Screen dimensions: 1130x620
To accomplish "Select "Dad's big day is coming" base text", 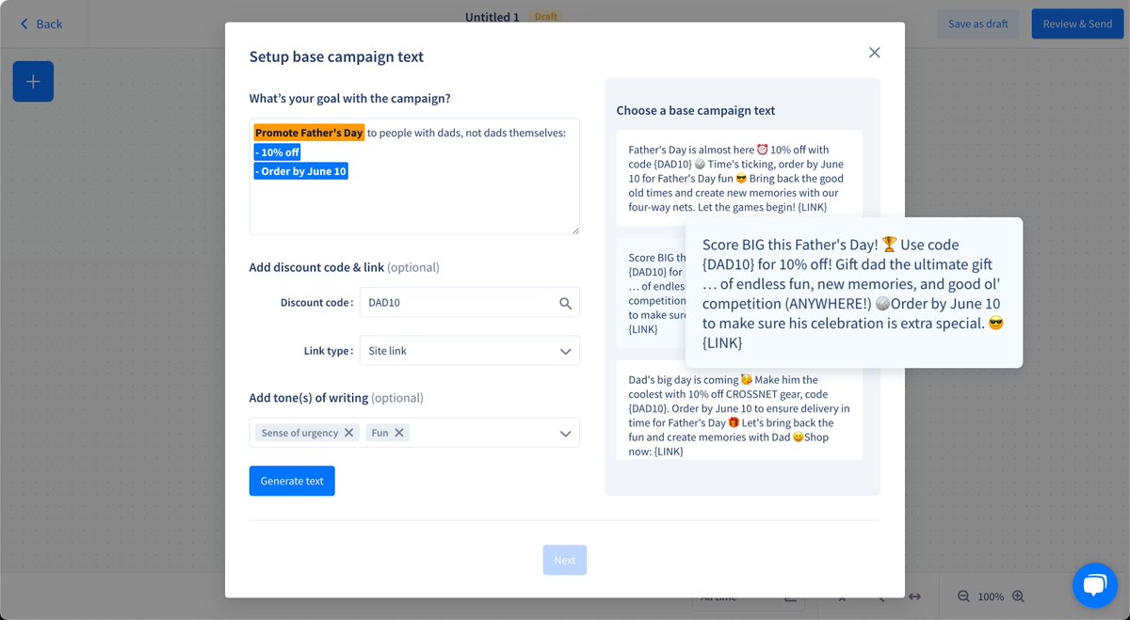I will pyautogui.click(x=739, y=409).
